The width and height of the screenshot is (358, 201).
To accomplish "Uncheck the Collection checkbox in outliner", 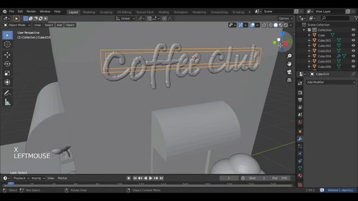I will [309, 30].
